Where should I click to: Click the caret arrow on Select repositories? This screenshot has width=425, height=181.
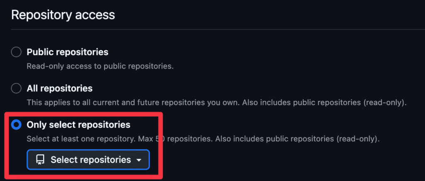tap(139, 160)
